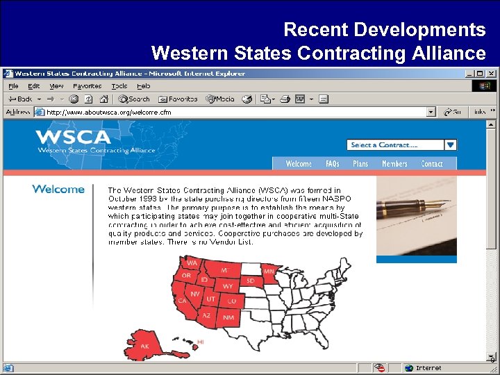Click the Internet Explorer title bar icon
Image resolution: width=500 pixels, height=375 pixels.
click(8, 74)
